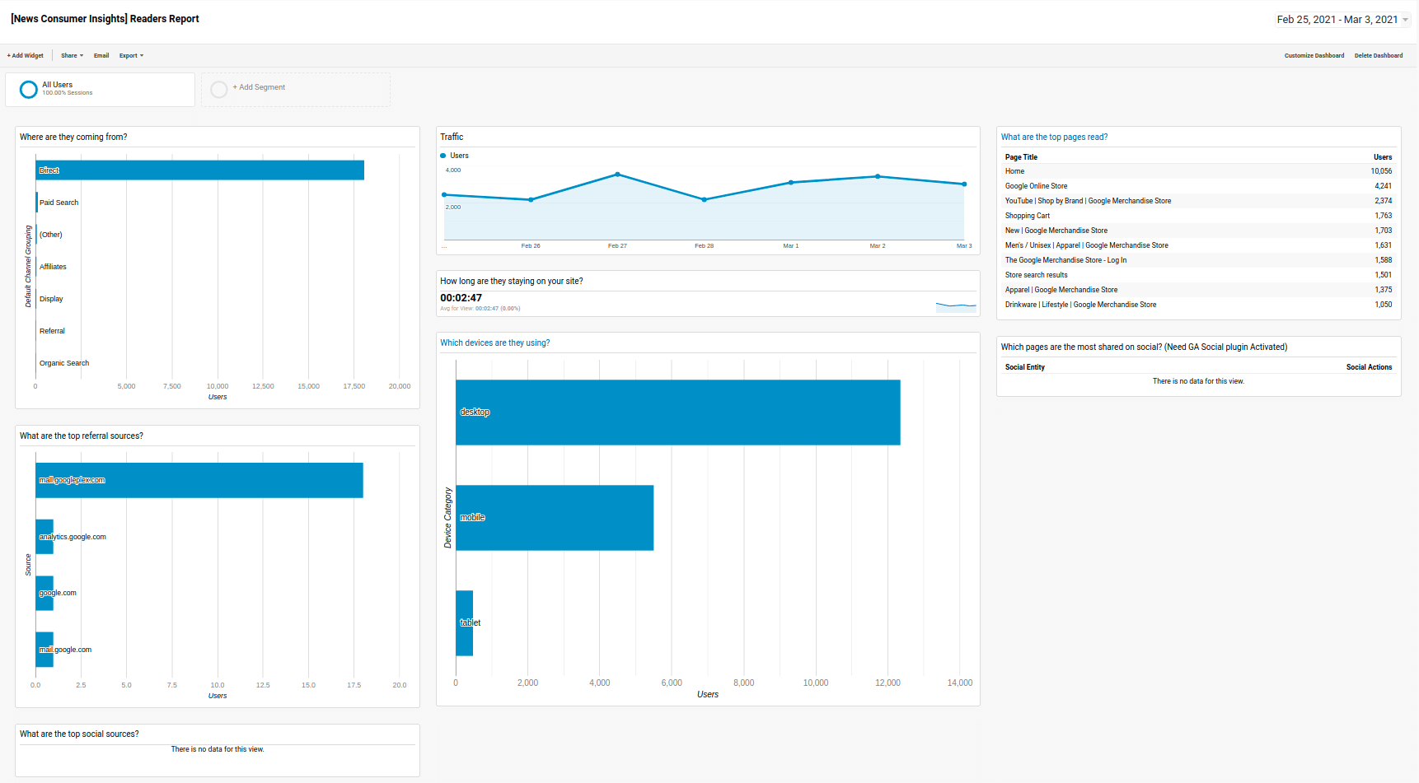Click Delete Dashboard
This screenshot has width=1419, height=783.
1379,55
